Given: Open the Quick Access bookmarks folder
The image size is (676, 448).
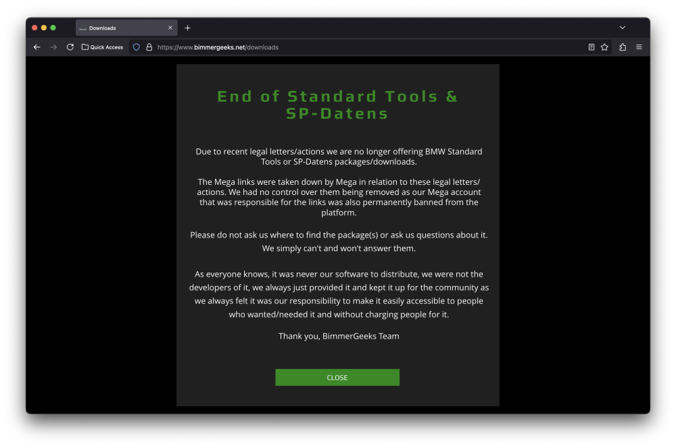Looking at the screenshot, I should pyautogui.click(x=102, y=47).
